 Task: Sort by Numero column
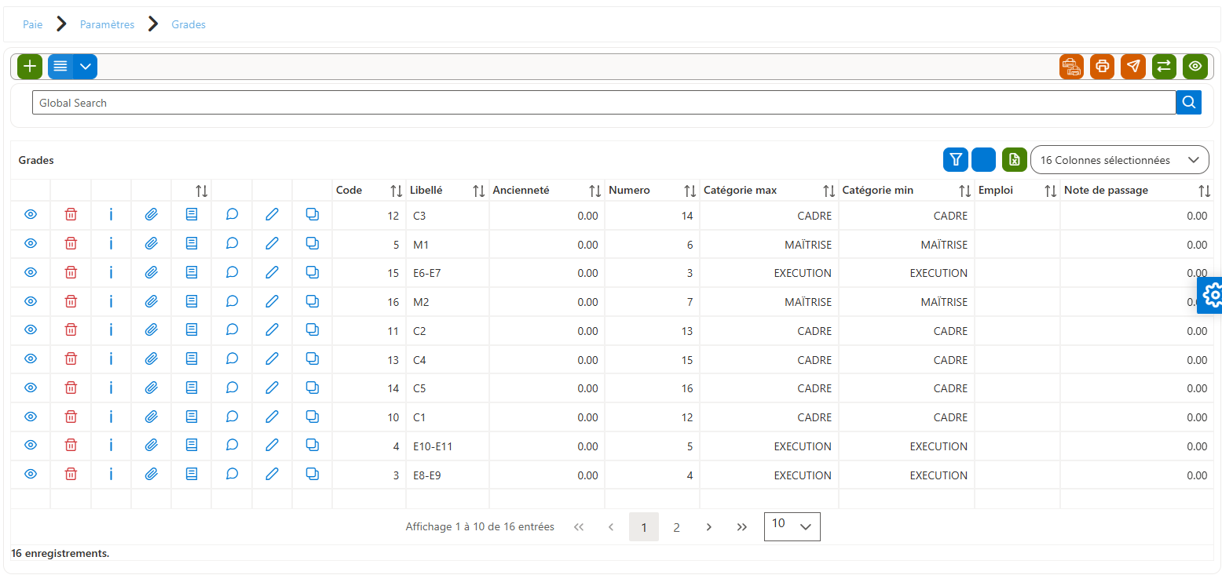690,191
